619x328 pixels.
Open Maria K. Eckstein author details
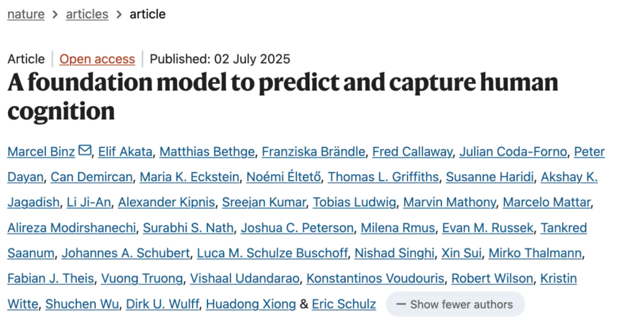(x=189, y=177)
